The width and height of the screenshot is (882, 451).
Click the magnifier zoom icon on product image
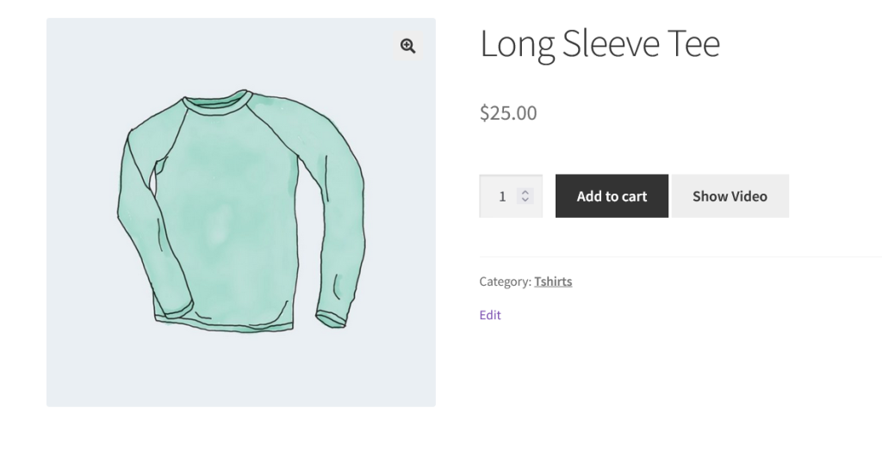[407, 46]
